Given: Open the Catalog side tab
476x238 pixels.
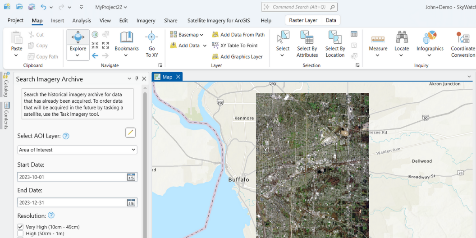Looking at the screenshot, I should tap(6, 84).
